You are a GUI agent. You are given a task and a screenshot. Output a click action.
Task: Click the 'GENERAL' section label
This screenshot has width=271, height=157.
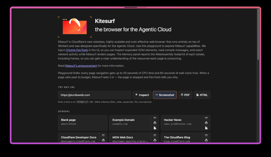tap(64, 111)
